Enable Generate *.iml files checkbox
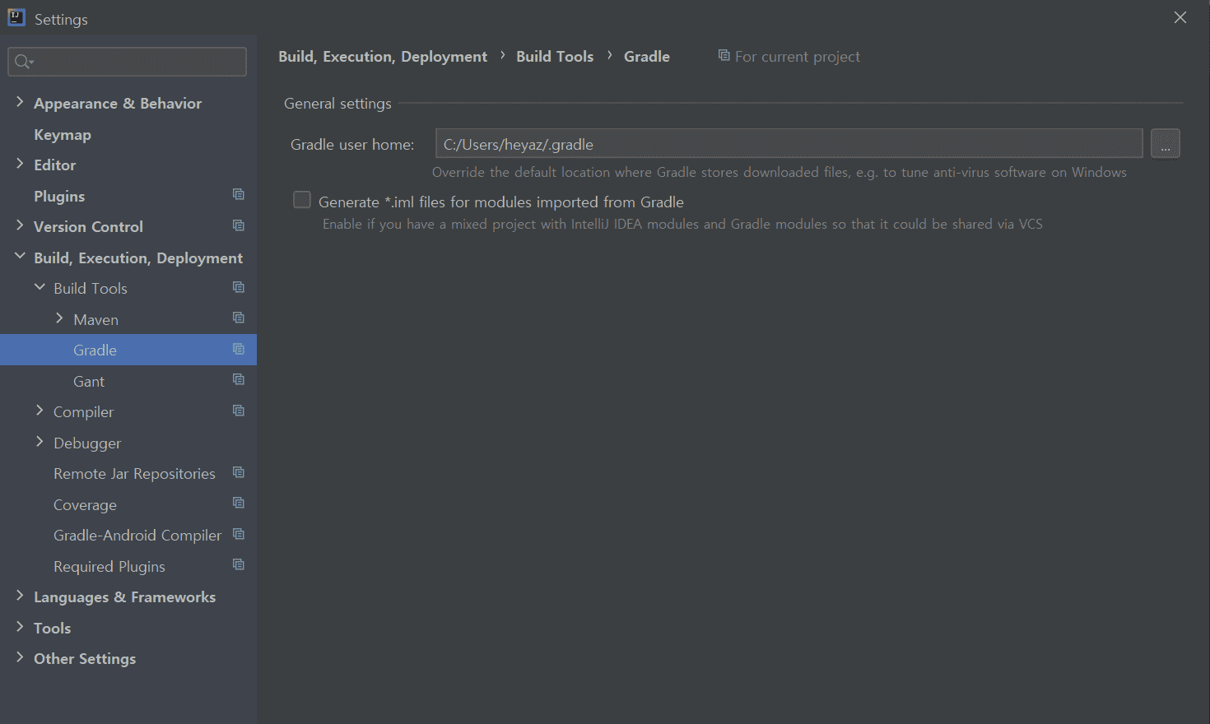The image size is (1210, 724). pos(302,200)
